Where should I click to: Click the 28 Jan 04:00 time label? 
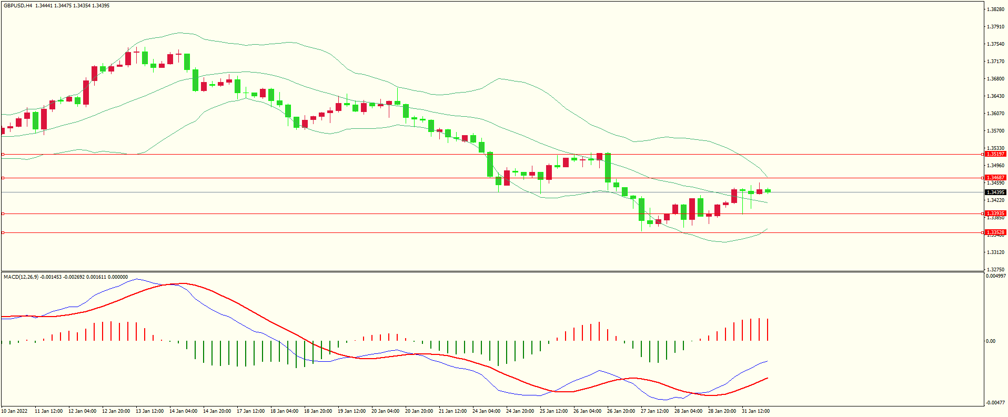pos(688,411)
